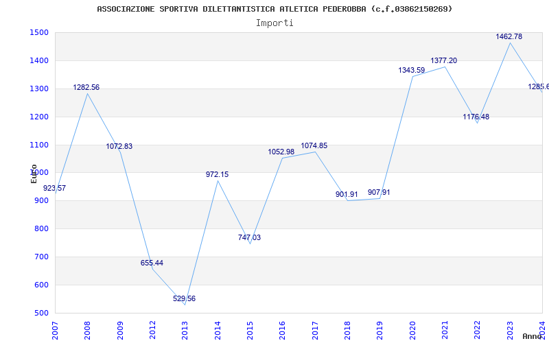Select the 747.03 data point label

pos(249,237)
